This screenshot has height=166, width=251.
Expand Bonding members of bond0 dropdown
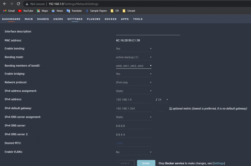point(134,66)
